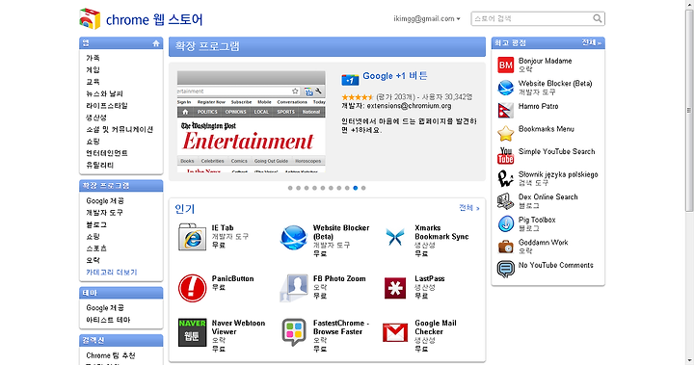Open the 교육 app category

click(x=93, y=82)
